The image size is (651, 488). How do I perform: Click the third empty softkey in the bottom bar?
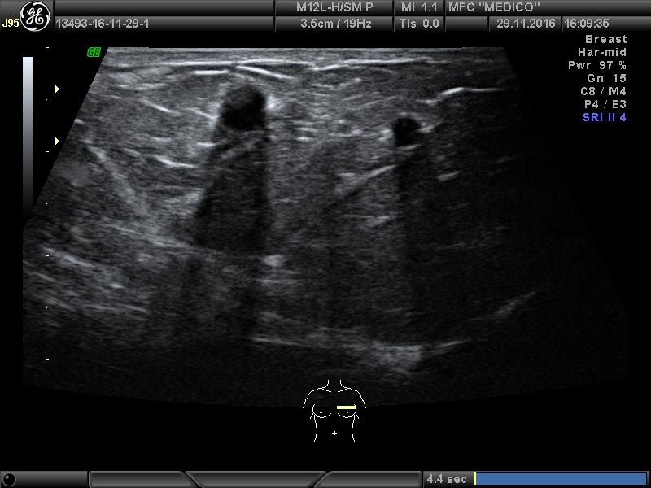coord(369,479)
